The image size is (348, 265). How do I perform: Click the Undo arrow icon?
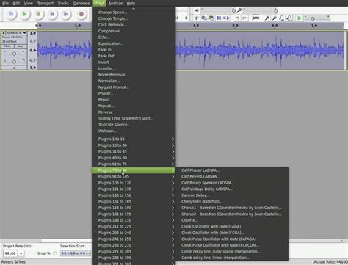(x=237, y=18)
